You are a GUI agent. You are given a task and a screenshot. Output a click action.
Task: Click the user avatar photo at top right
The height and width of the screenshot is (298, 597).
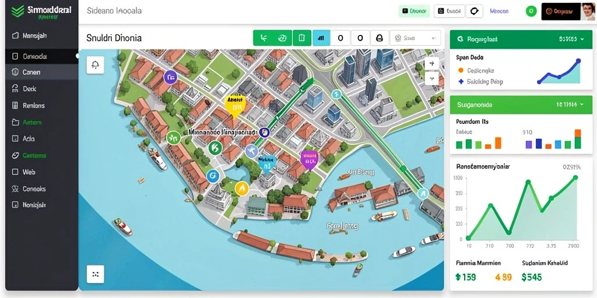click(x=588, y=12)
